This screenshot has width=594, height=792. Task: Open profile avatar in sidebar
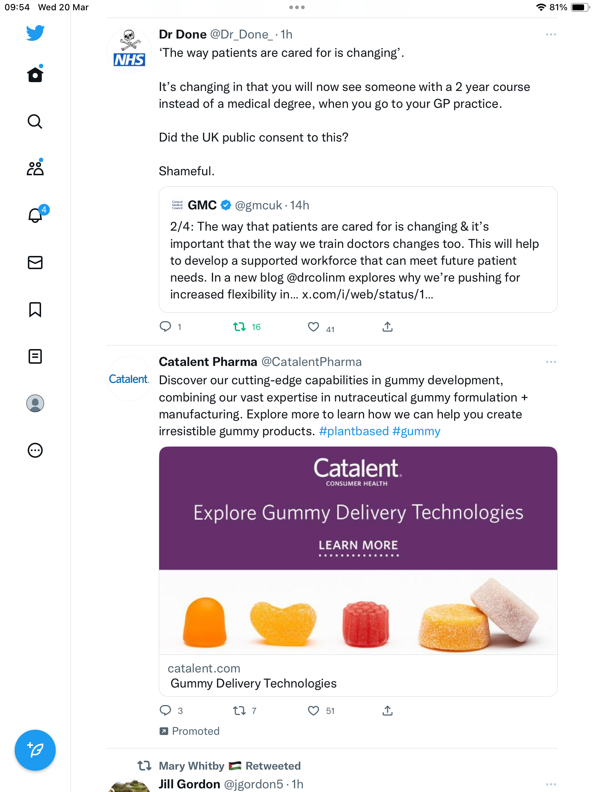click(x=35, y=403)
